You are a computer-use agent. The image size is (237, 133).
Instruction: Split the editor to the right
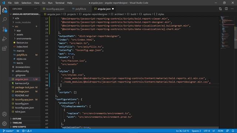[226, 9]
